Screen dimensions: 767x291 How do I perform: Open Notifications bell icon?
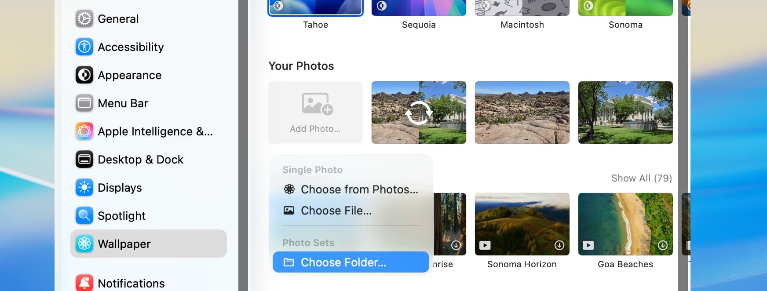[84, 283]
